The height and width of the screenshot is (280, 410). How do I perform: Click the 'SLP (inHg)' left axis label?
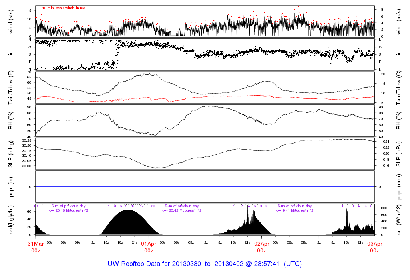click(11, 154)
